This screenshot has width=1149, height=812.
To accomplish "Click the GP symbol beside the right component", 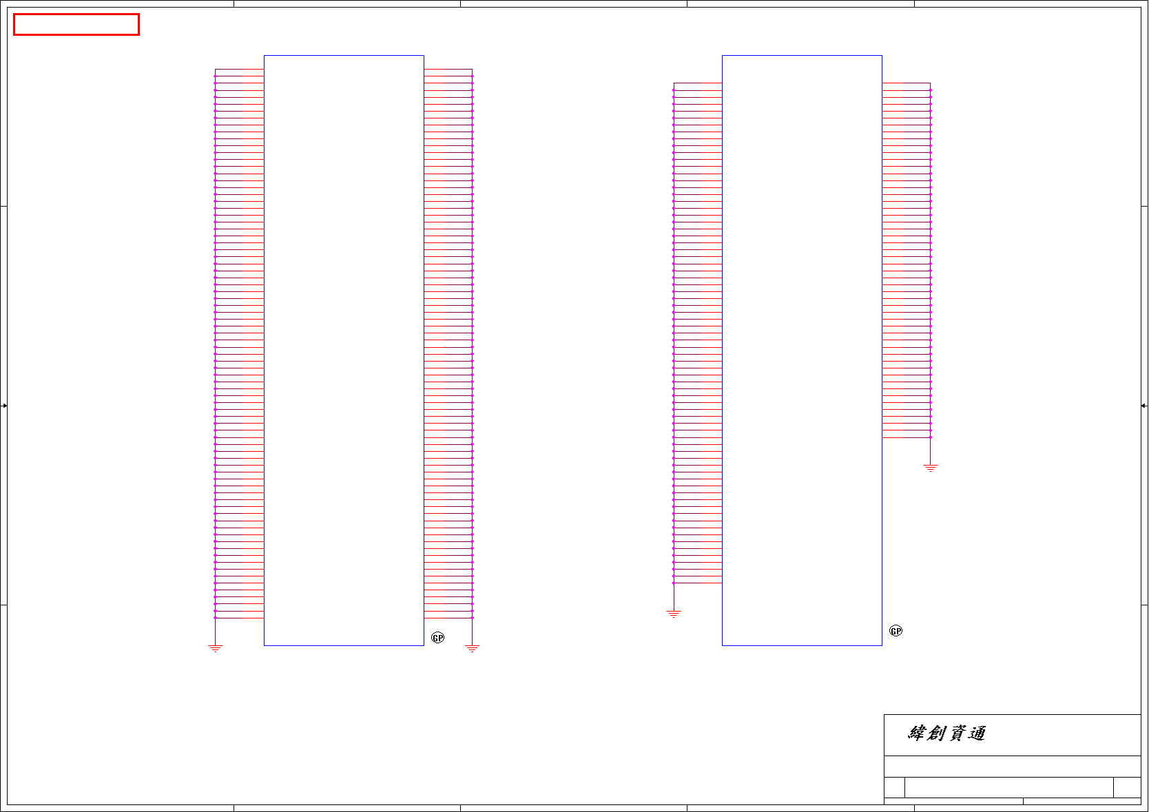I will 896,631.
